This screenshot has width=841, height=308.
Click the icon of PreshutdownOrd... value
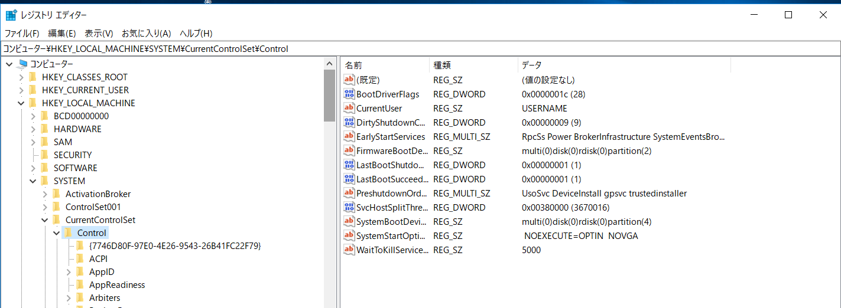tap(349, 193)
